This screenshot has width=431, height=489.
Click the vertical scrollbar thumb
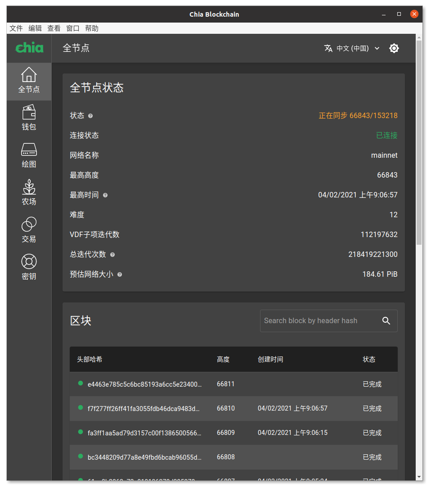click(419, 142)
